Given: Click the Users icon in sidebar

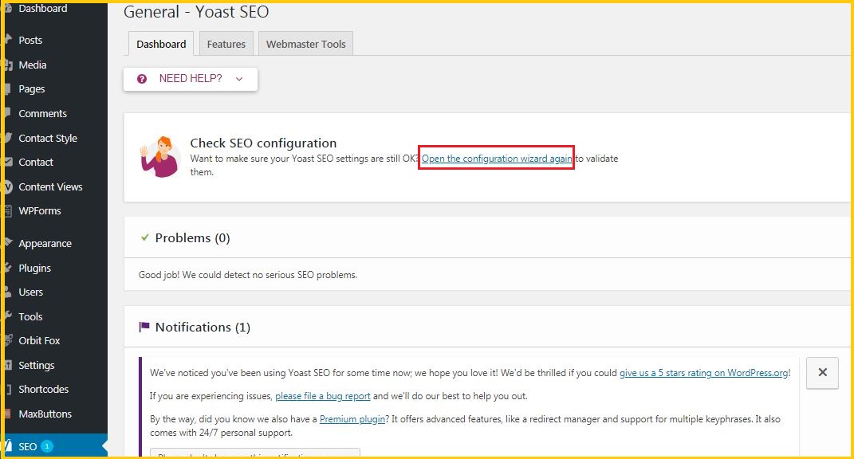Looking at the screenshot, I should pos(8,292).
